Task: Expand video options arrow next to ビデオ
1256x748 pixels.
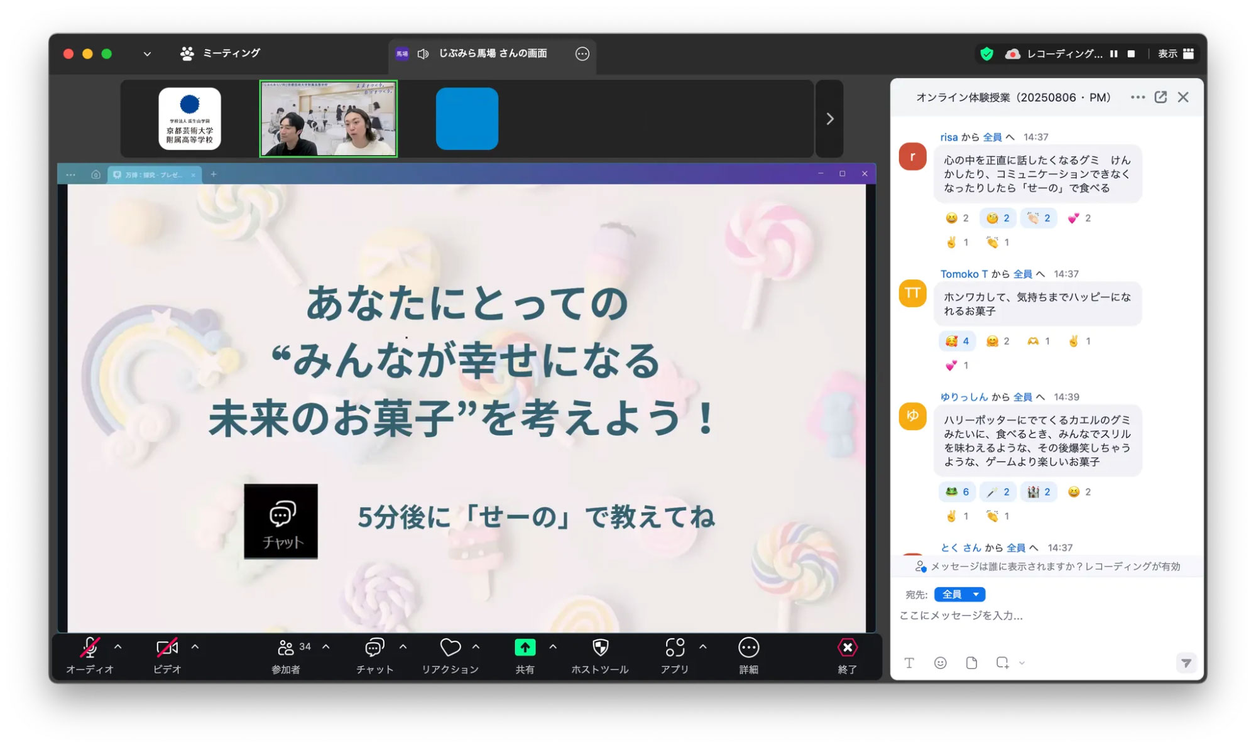Action: (195, 646)
